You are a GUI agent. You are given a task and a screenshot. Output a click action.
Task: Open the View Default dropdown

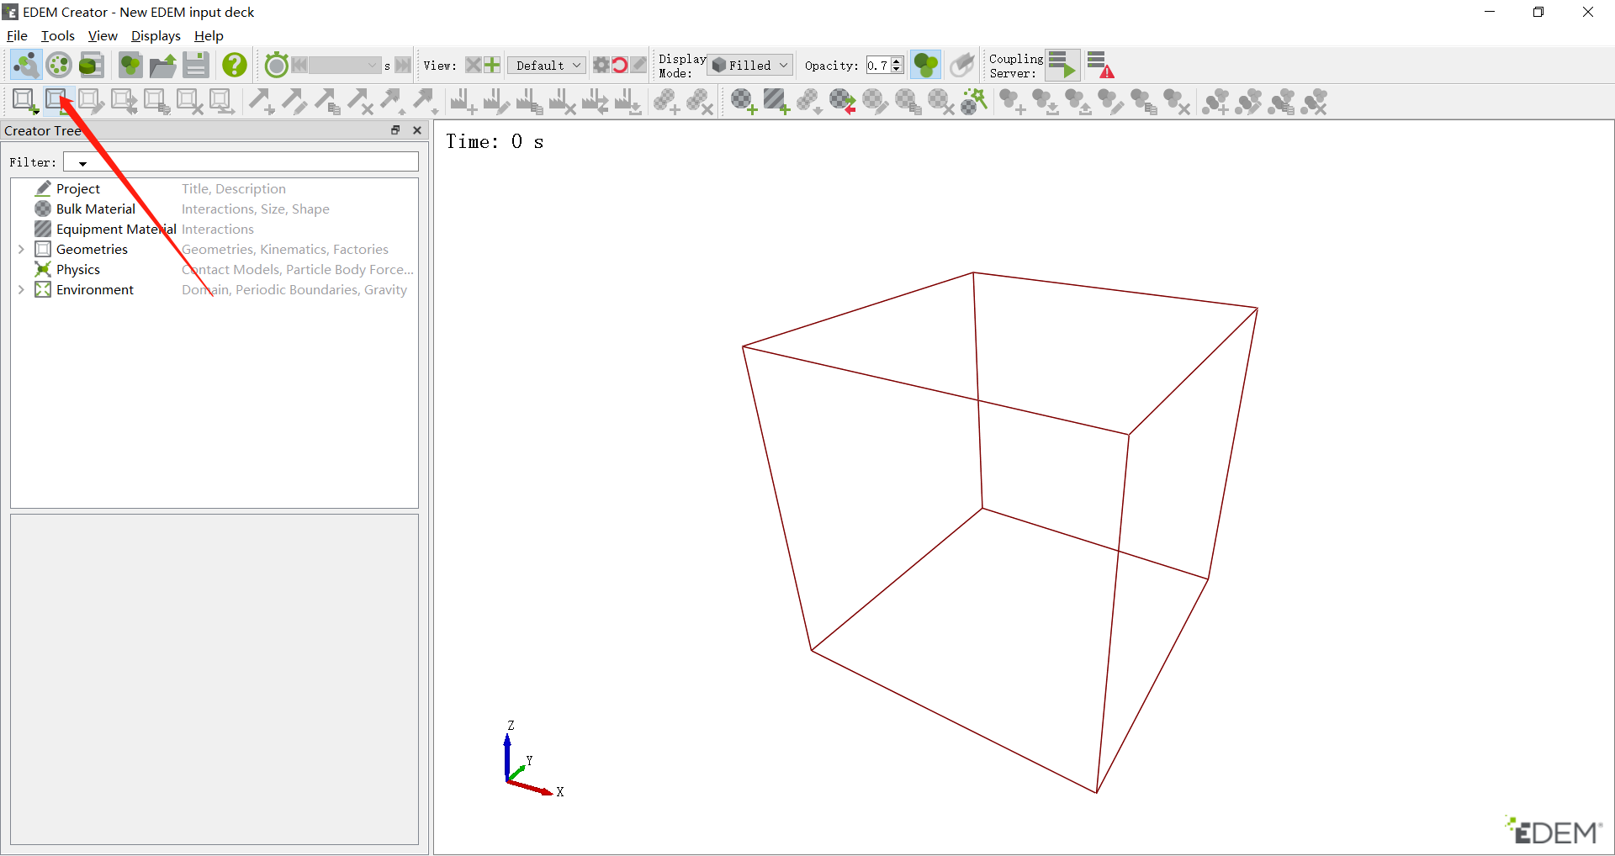point(547,65)
